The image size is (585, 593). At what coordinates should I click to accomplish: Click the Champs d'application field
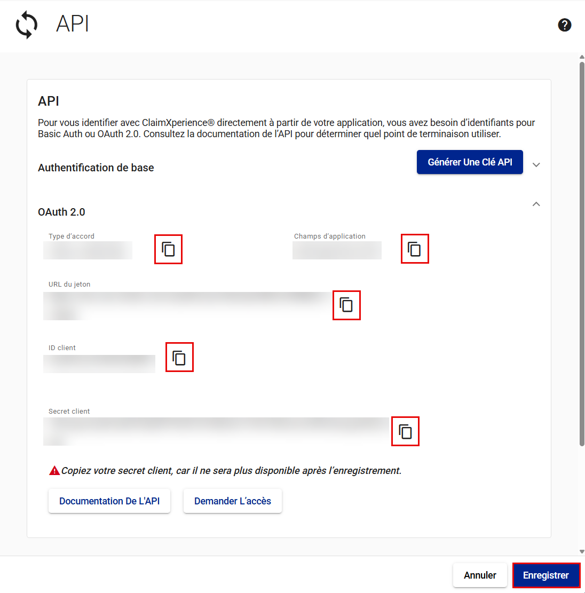click(337, 250)
